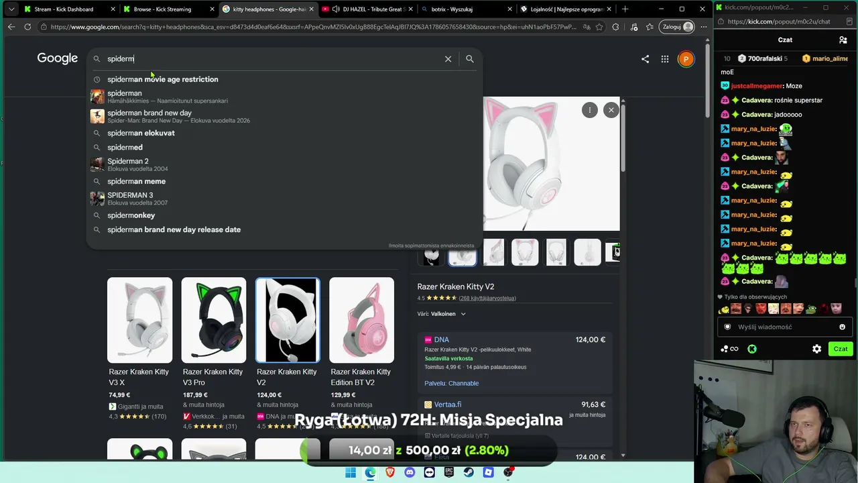This screenshot has height=483, width=858.
Task: Bookmark this page with the star icon
Action: 599,27
